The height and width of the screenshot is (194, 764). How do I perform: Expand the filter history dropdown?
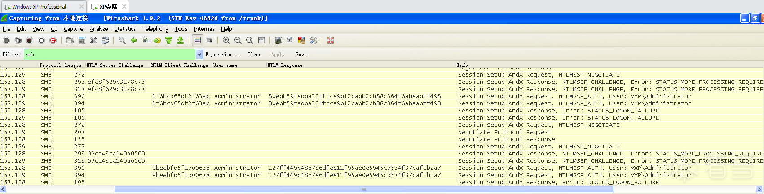199,54
